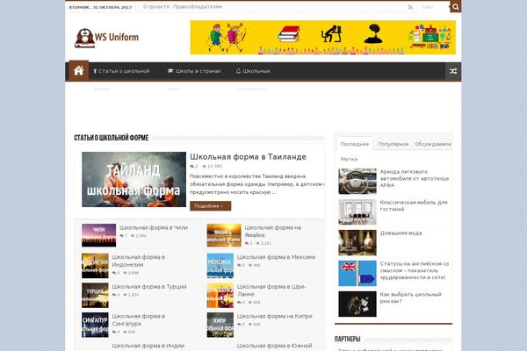Open the 'Школы в странах мира' menu

[194, 71]
